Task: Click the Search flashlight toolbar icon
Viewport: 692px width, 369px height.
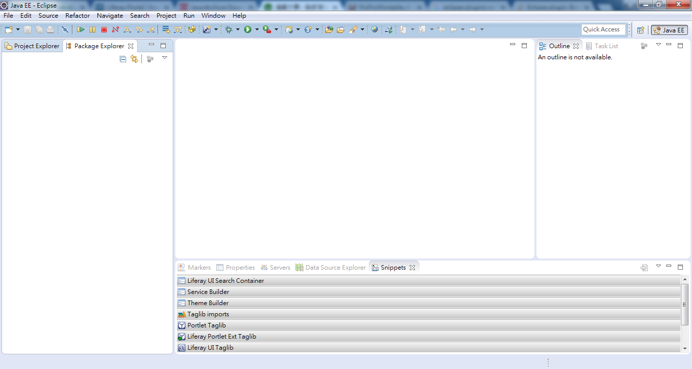Action: (353, 29)
